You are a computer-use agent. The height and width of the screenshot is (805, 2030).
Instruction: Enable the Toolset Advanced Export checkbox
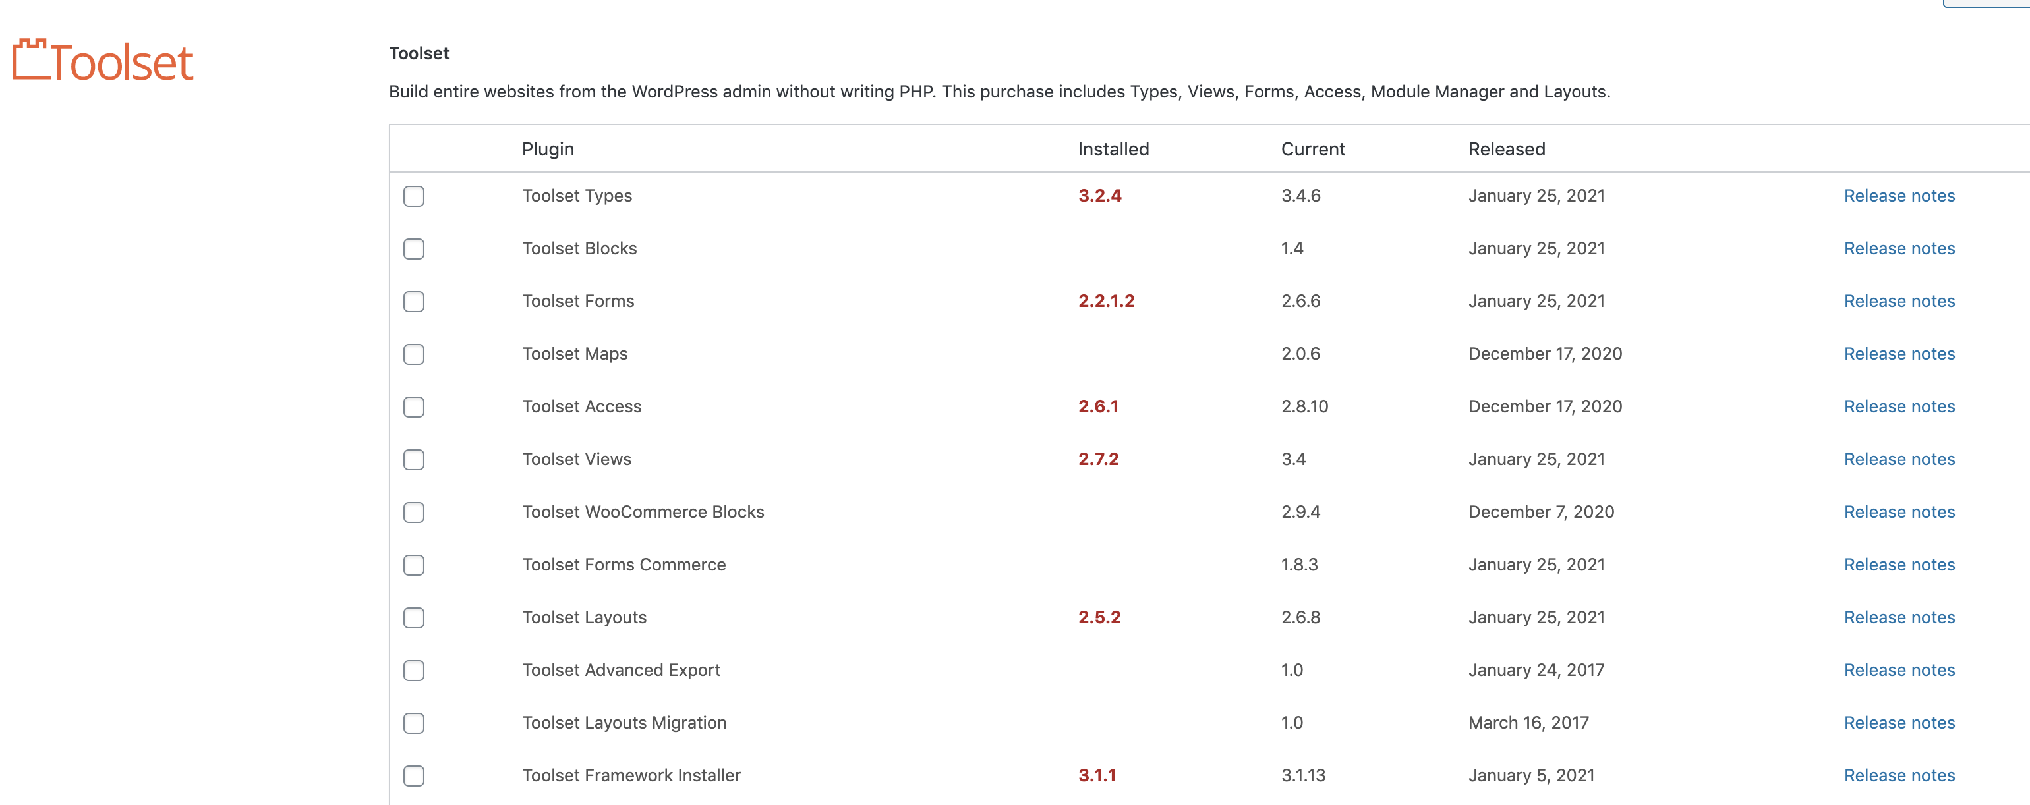[414, 671]
